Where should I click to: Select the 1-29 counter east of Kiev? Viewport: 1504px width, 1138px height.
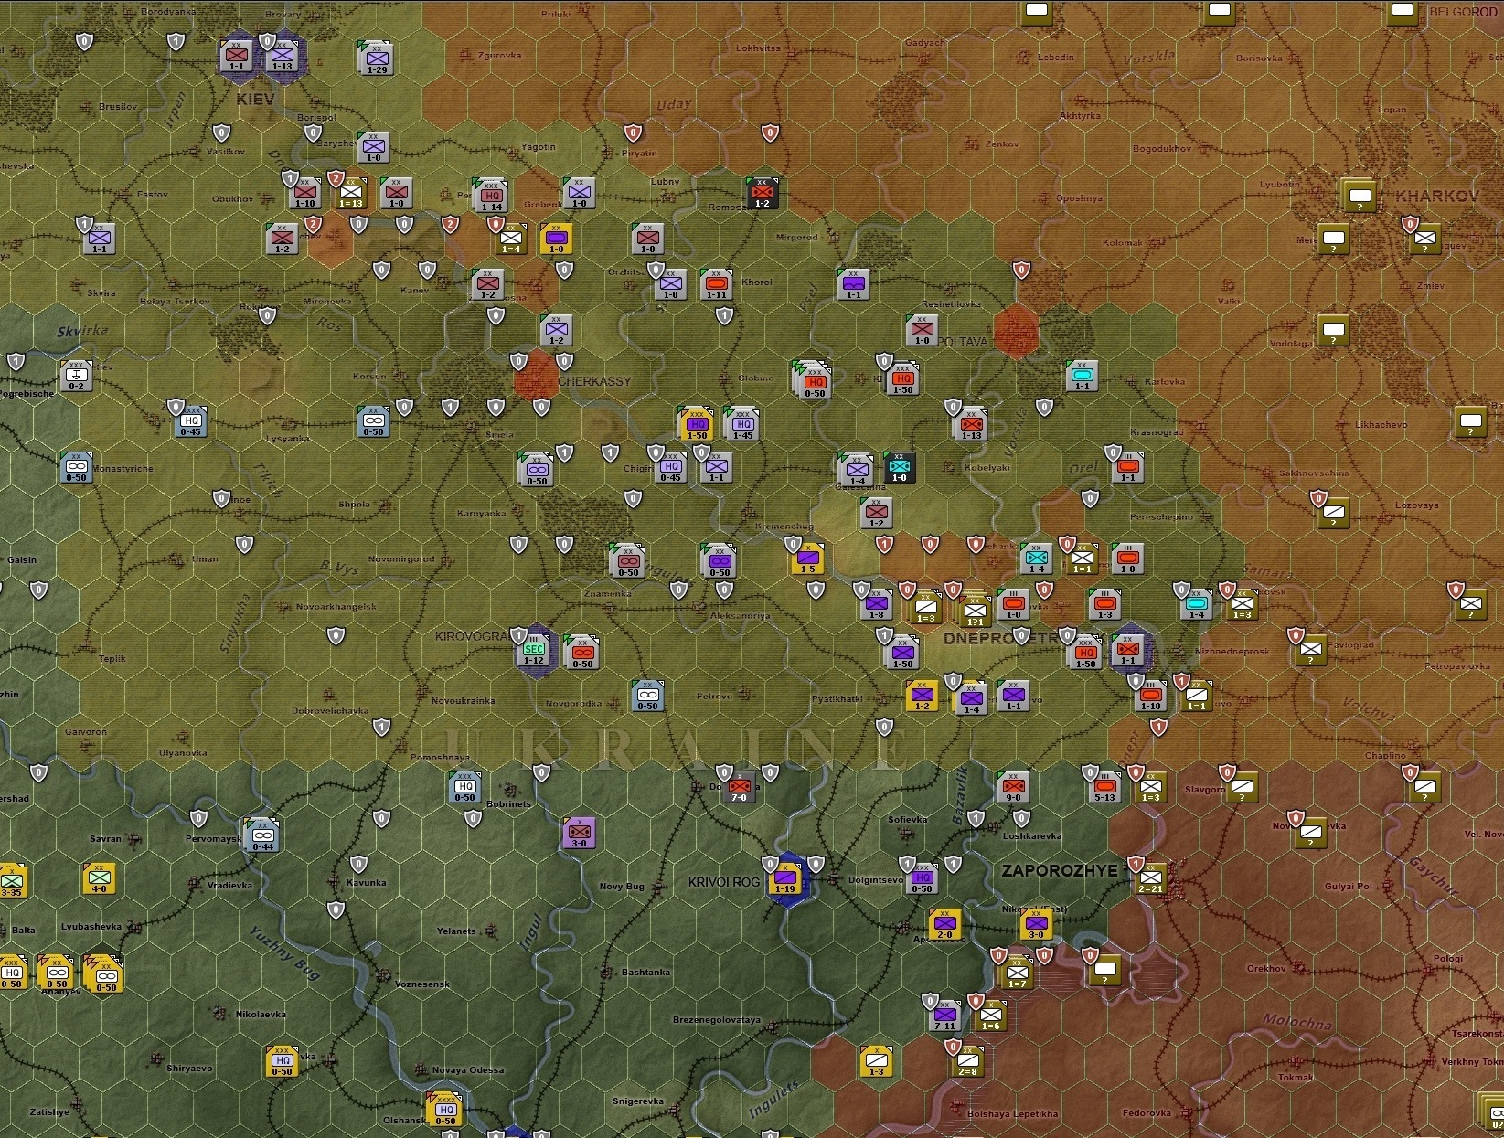pyautogui.click(x=377, y=59)
